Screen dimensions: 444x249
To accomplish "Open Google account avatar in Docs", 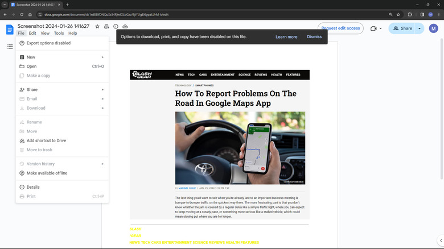I will tap(433, 28).
